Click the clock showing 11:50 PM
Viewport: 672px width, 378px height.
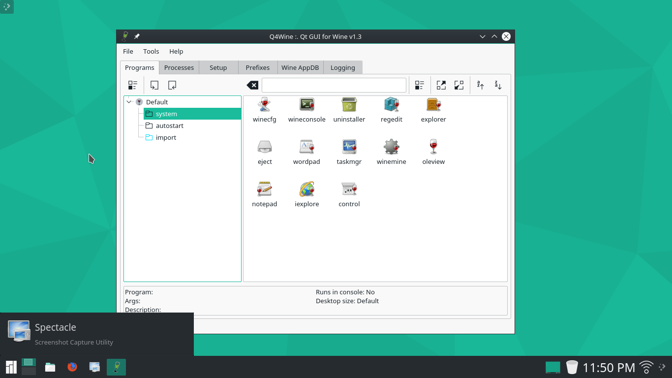609,367
